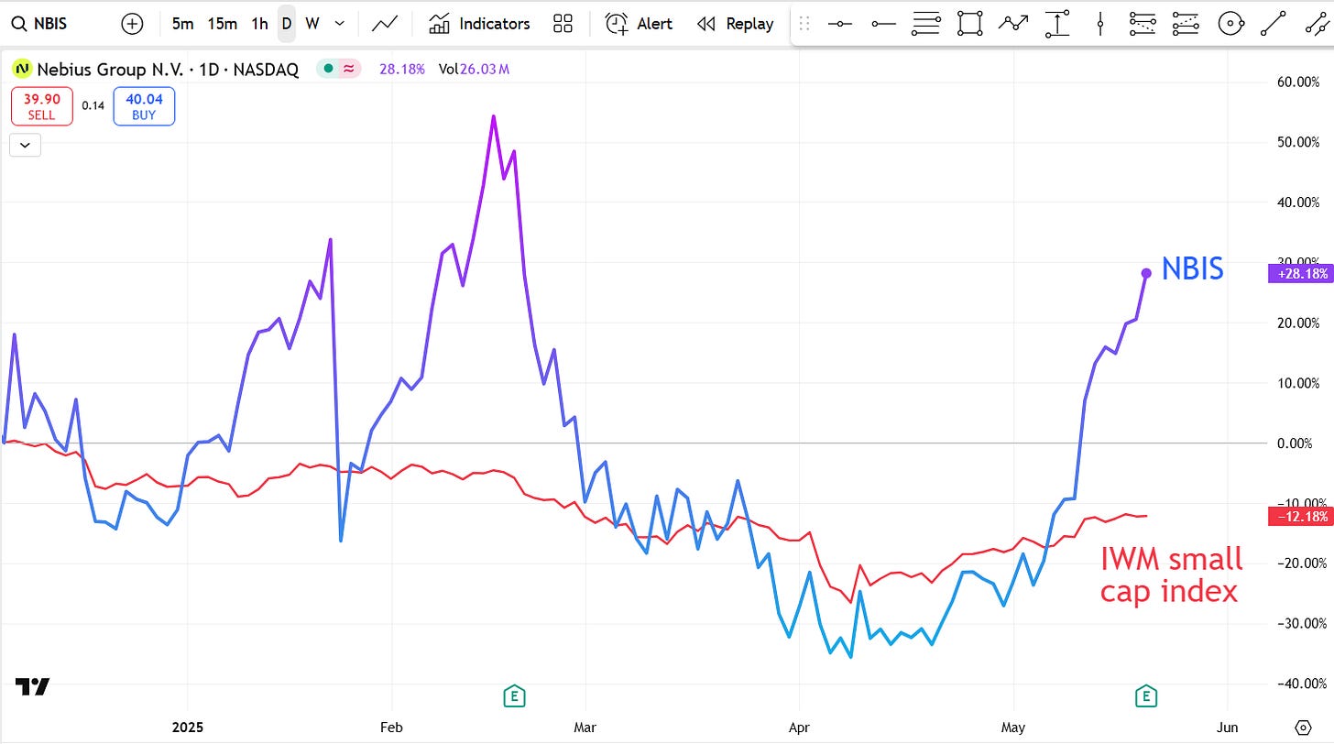
Task: Click the Nebius Group N.V. symbol title
Action: click(x=168, y=69)
